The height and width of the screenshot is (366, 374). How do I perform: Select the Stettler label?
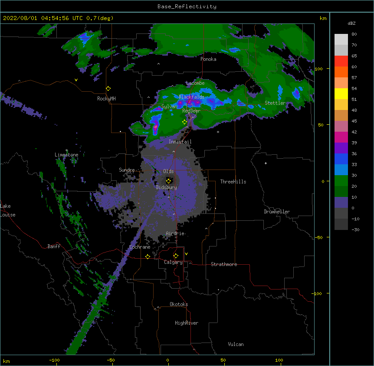(275, 103)
